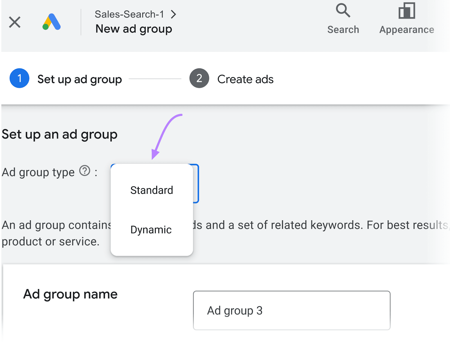Open the Search magnifier icon
Viewport: 450px width, 342px height.
(x=343, y=11)
